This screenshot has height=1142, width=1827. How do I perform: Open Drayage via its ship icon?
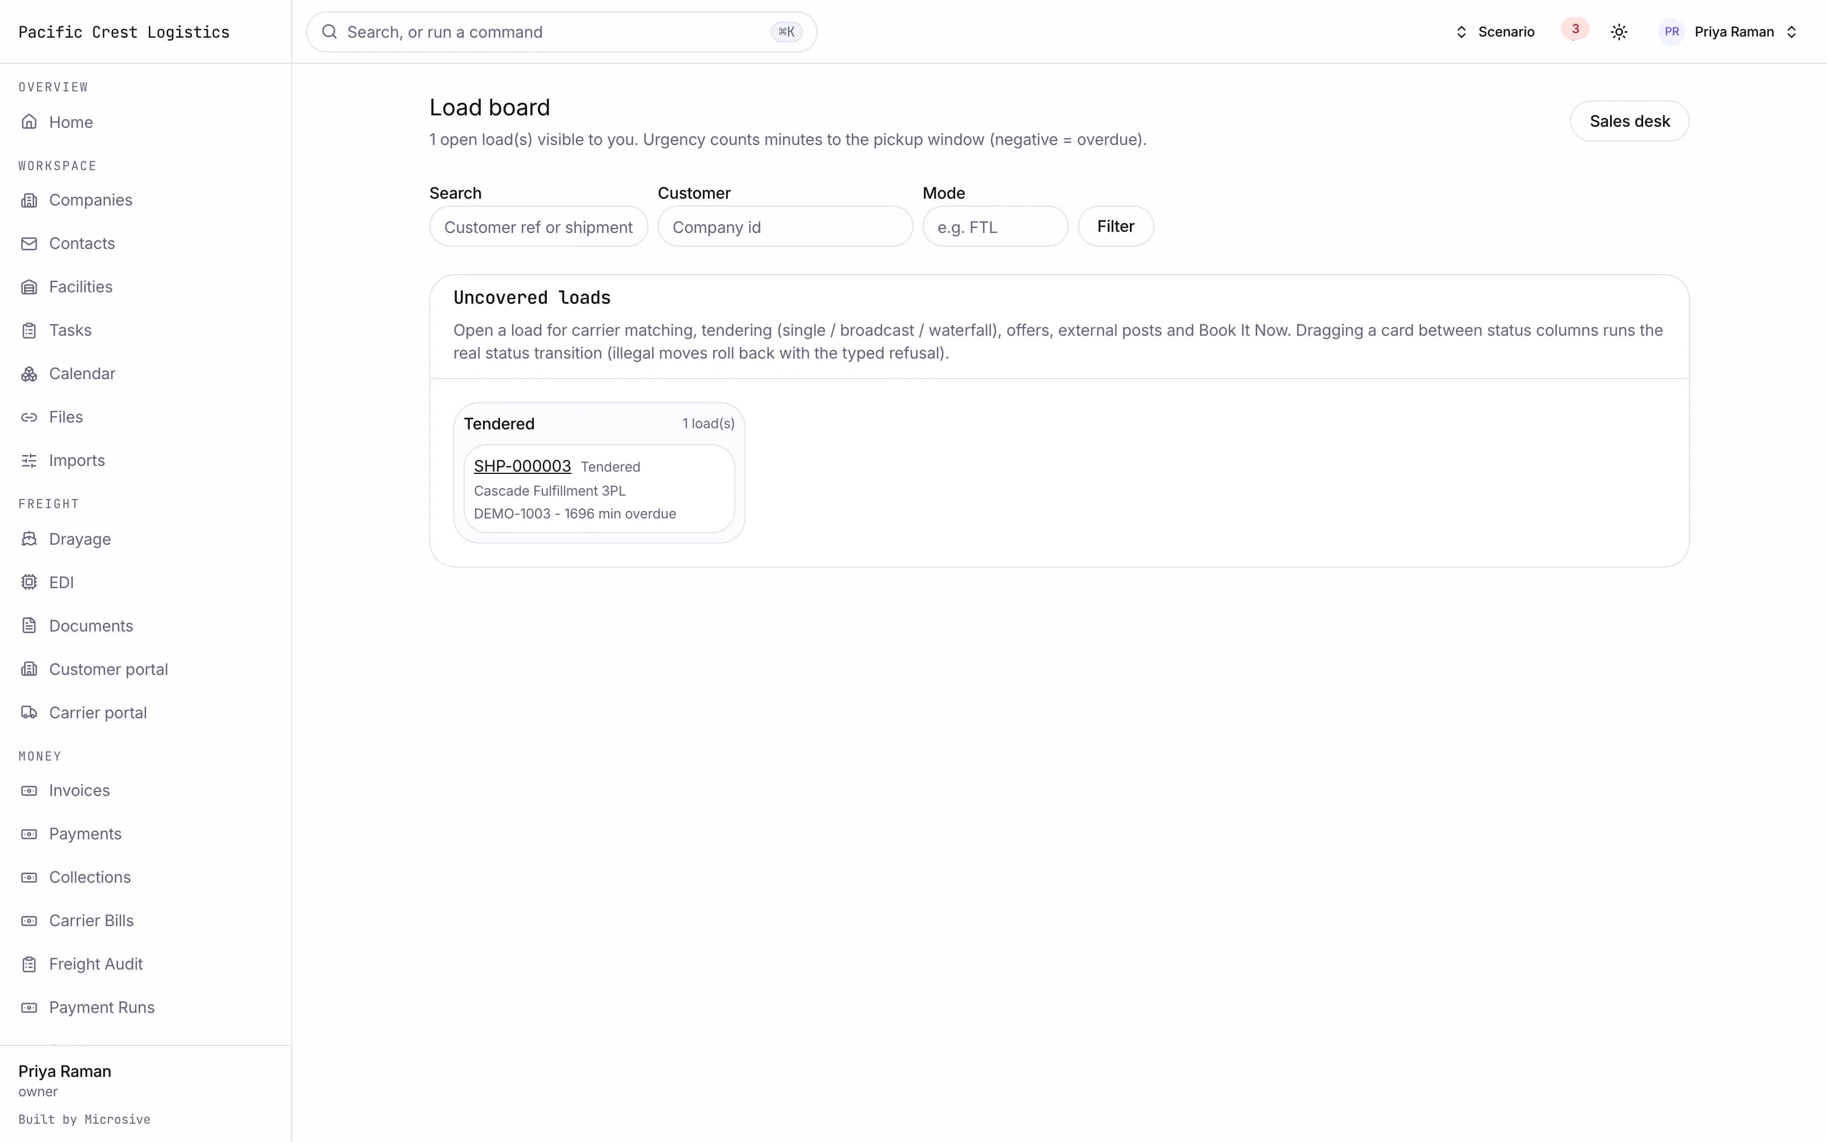click(x=29, y=538)
